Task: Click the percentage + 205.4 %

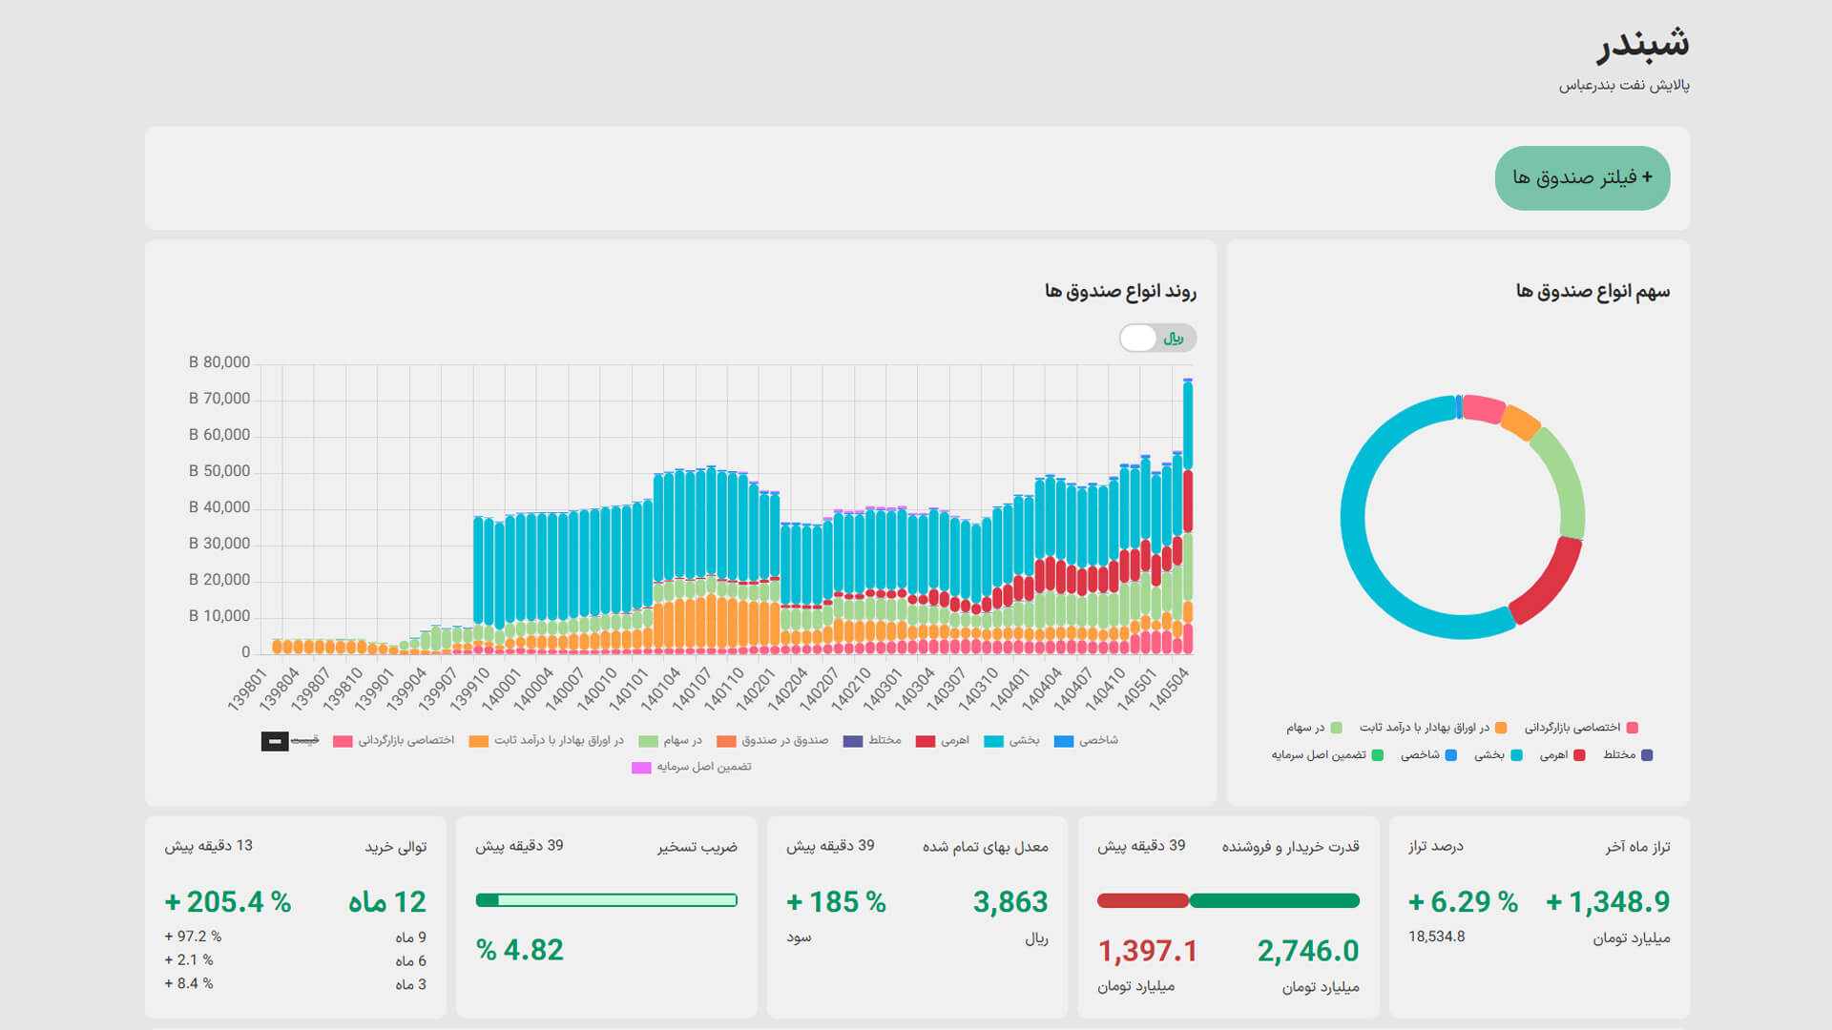Action: pyautogui.click(x=228, y=902)
